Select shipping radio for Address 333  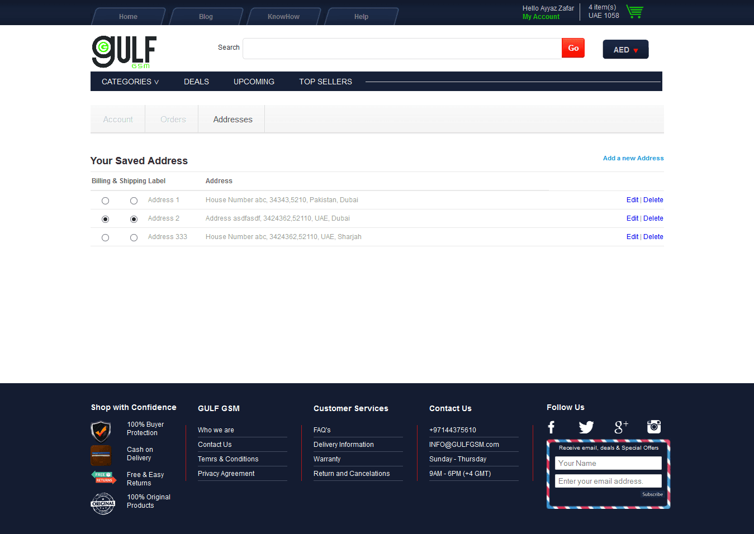(x=134, y=237)
